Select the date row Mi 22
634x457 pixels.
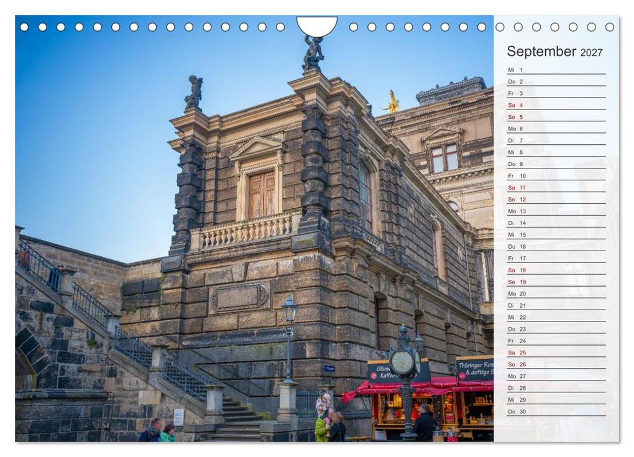pos(556,317)
